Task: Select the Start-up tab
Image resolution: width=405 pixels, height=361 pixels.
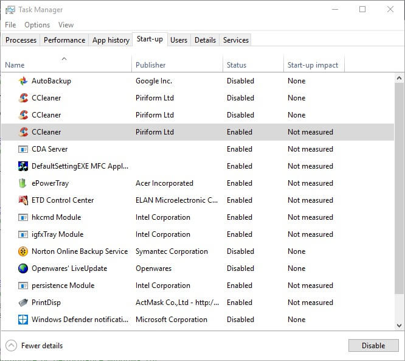Action: point(150,40)
